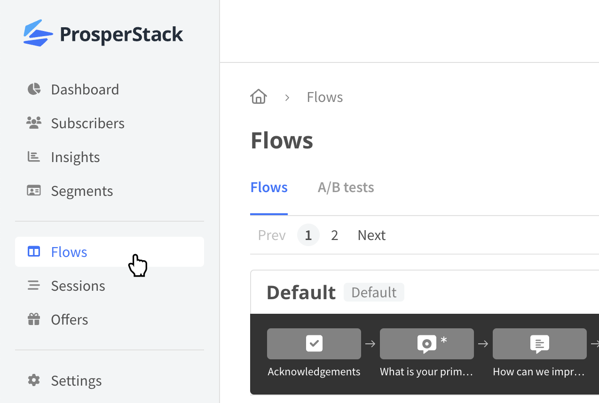Click the ProsperStack logo

(x=103, y=33)
